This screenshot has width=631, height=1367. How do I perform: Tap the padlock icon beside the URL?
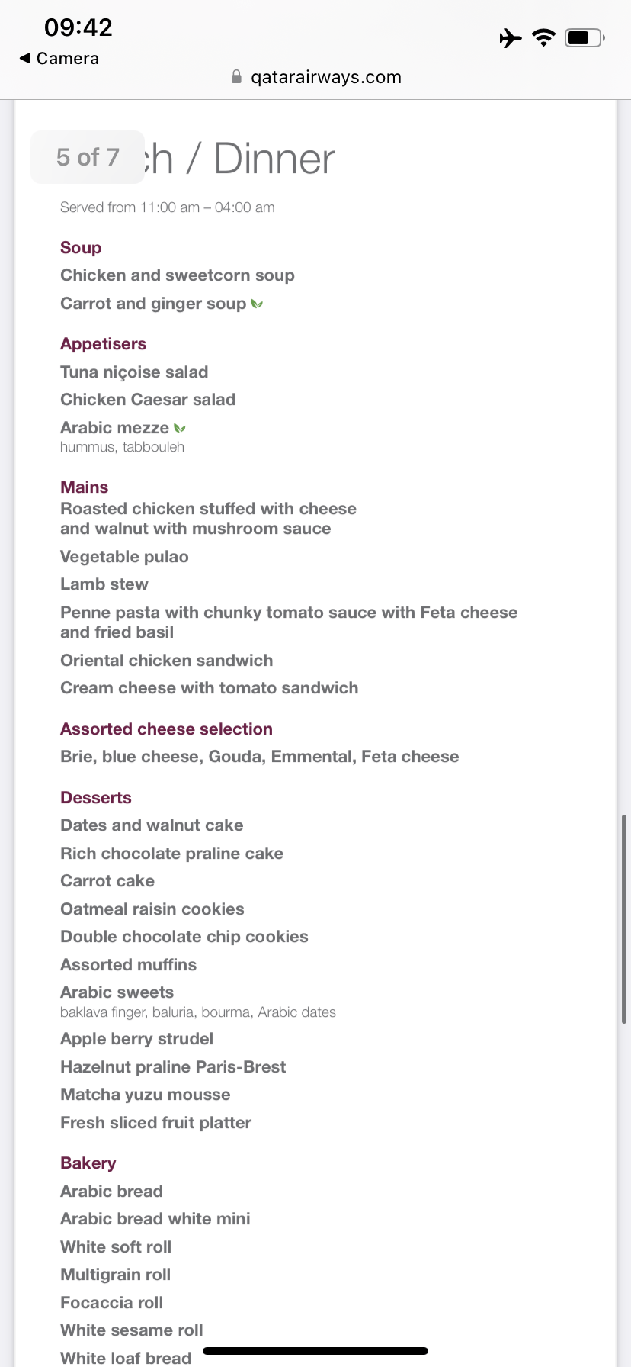point(236,77)
